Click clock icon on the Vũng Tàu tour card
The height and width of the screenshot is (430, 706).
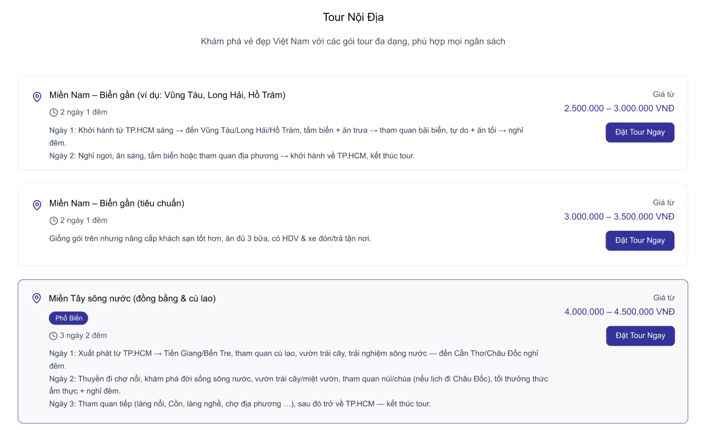(x=54, y=113)
